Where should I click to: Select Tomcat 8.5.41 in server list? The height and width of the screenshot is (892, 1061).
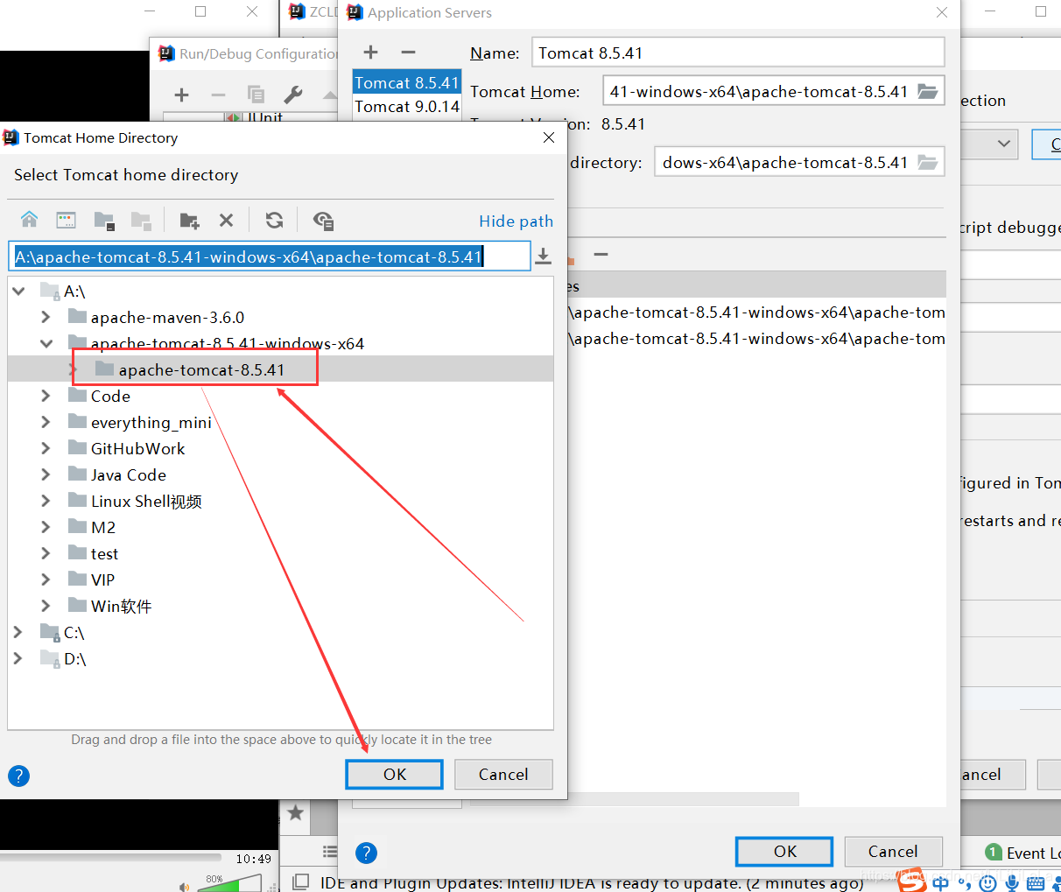407,82
